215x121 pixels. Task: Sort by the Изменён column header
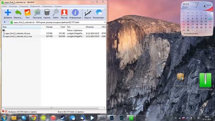pos(90,27)
